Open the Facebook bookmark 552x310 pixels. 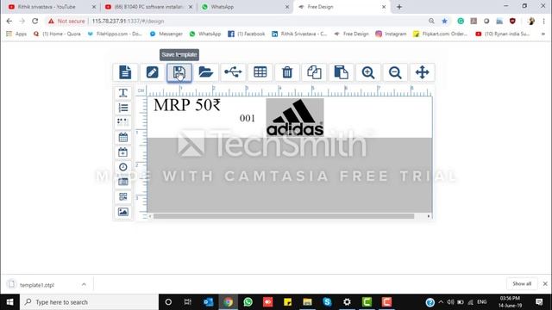click(x=247, y=34)
